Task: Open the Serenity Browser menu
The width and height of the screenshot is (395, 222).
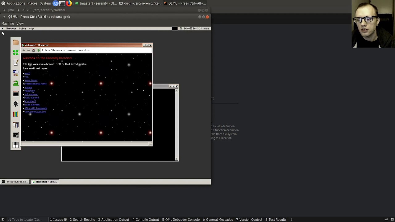Action: (x=11, y=28)
